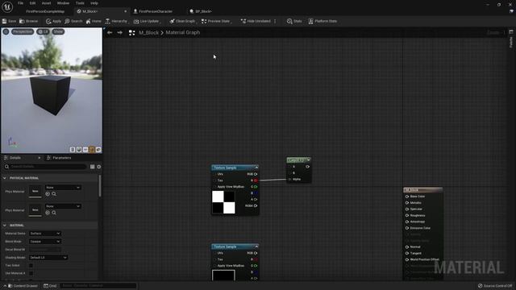Screen dimensions: 516x290
Task: Open the Edit menu
Action: click(32, 3)
